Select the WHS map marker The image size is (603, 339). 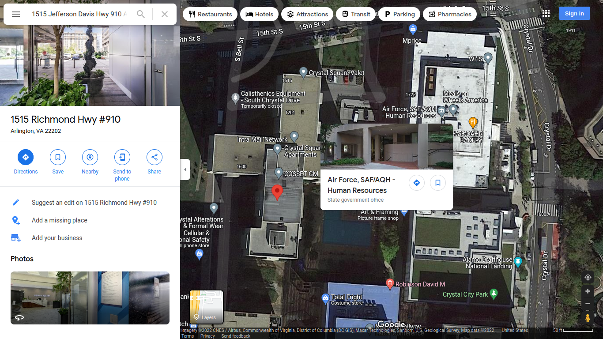pyautogui.click(x=488, y=58)
